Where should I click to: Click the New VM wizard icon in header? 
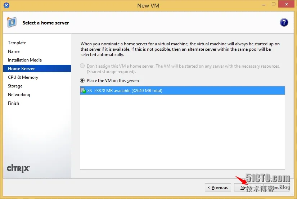12,22
